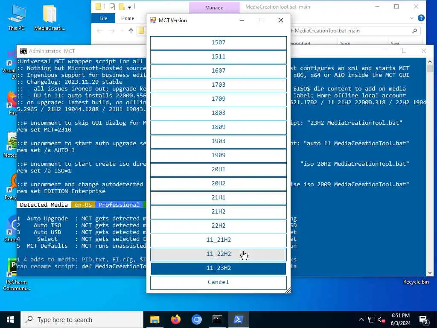Click the Explorer search box
Screen dimensions: 437x328
pyautogui.click(x=355, y=31)
